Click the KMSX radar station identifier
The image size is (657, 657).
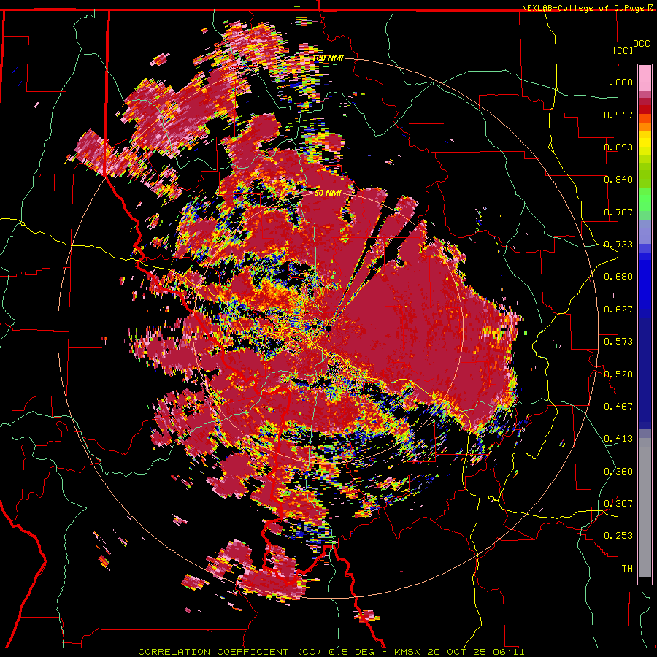coord(409,652)
